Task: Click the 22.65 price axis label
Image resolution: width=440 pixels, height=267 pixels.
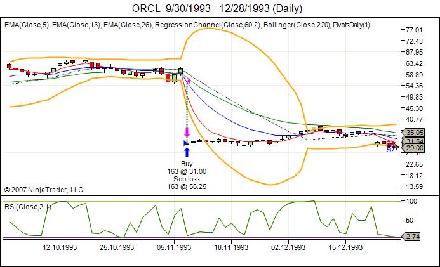Action: tap(414, 164)
